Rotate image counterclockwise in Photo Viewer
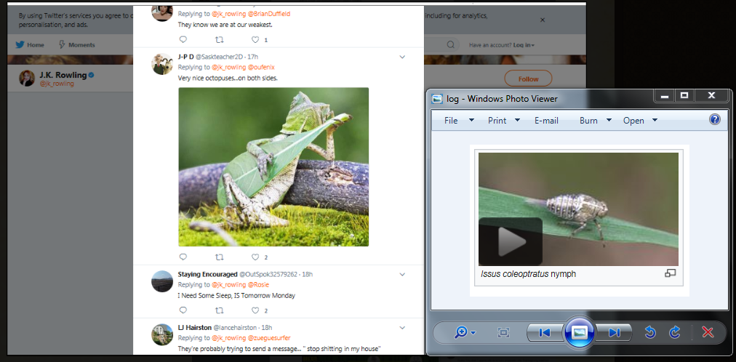Viewport: 736px width, 362px height. pyautogui.click(x=650, y=332)
